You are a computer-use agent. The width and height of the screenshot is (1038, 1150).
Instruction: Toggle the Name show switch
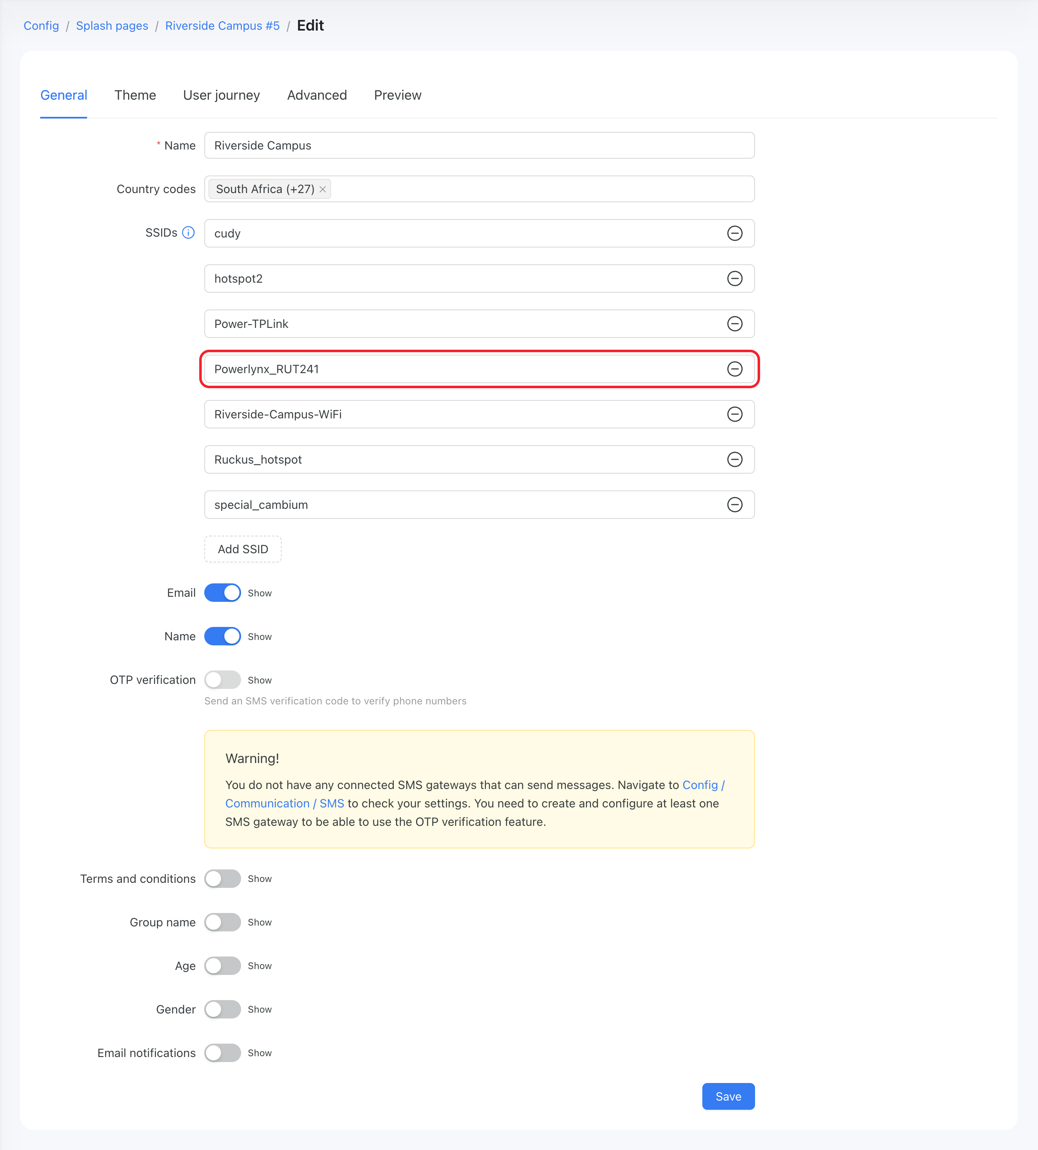222,636
